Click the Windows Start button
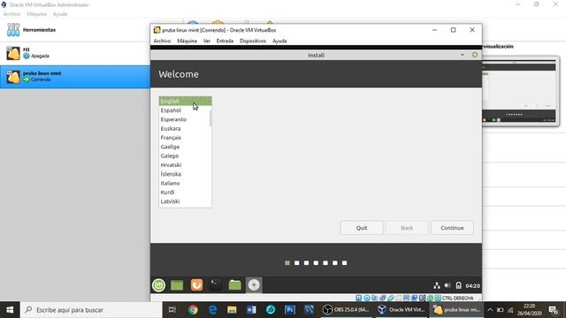This screenshot has height=318, width=566. click(x=10, y=310)
